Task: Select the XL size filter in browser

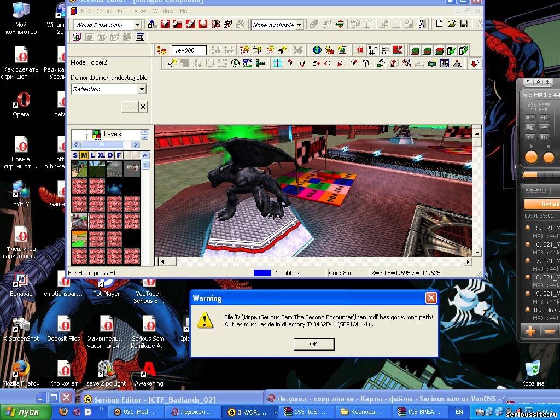Action: (101, 155)
